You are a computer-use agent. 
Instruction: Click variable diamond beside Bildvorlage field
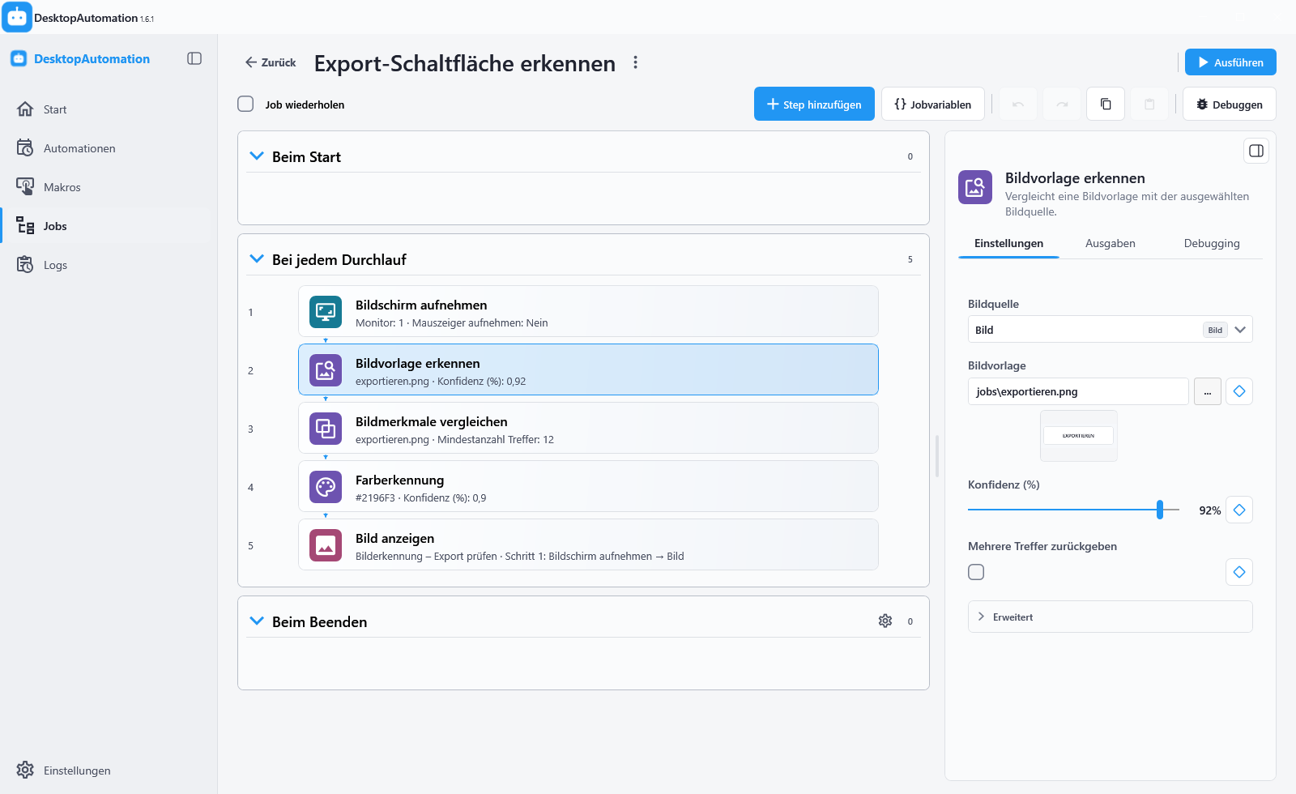pos(1239,391)
